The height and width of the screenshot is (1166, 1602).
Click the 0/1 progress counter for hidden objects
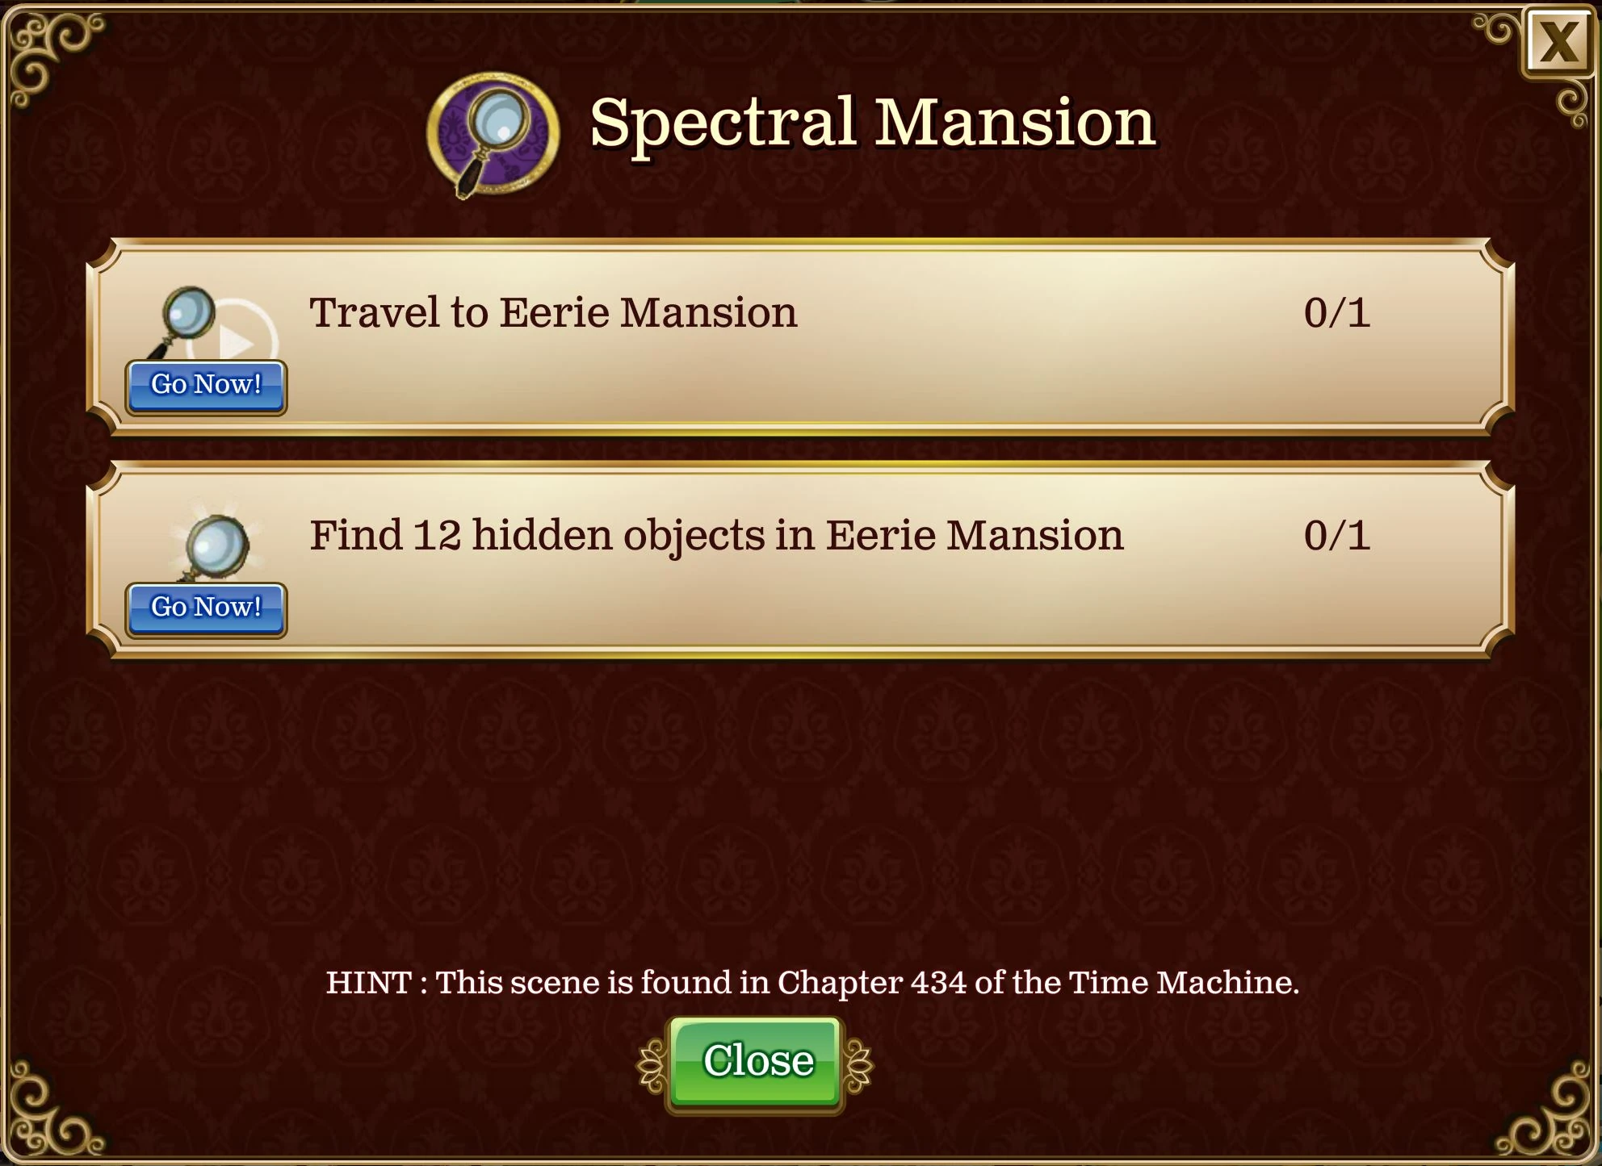tap(1336, 536)
